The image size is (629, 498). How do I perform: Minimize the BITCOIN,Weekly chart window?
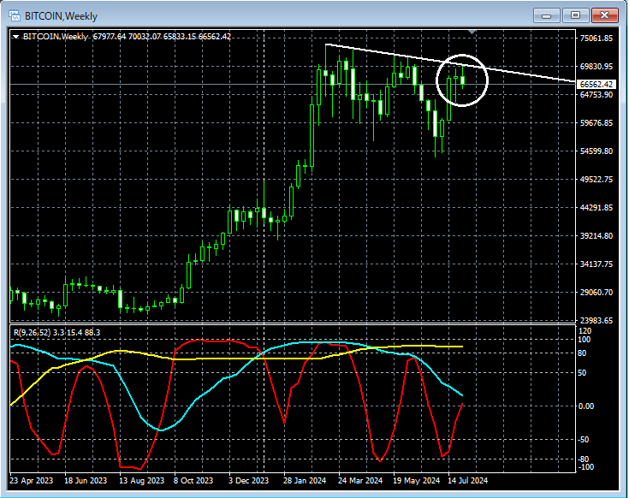click(x=546, y=15)
